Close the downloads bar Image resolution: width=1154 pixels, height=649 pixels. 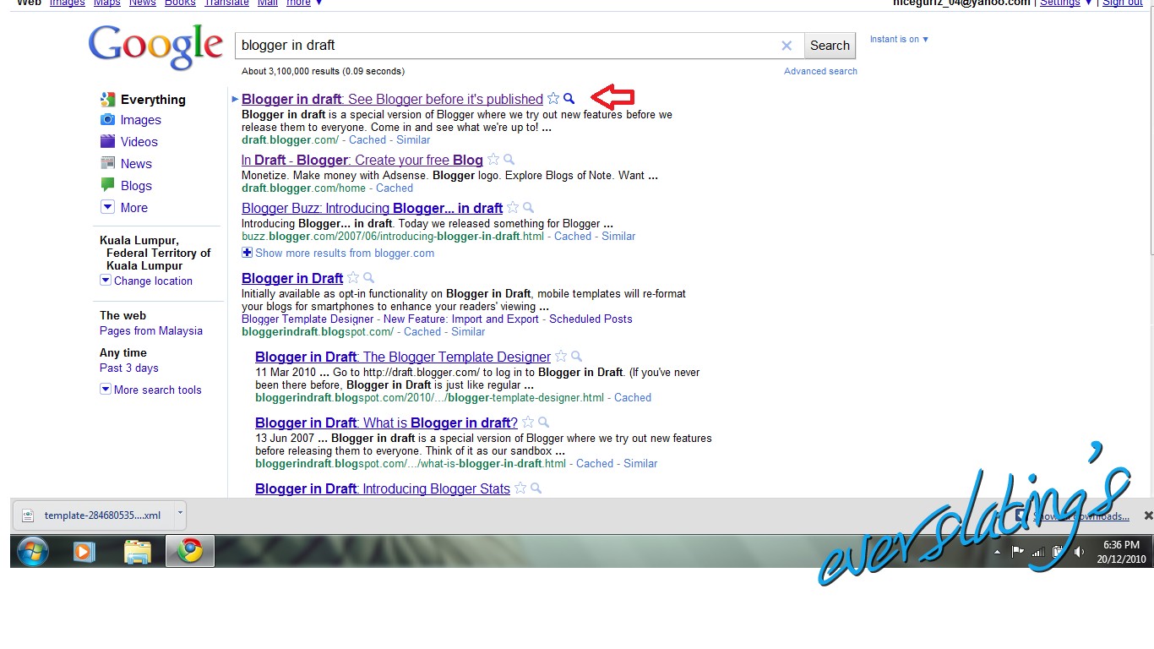coord(1148,515)
